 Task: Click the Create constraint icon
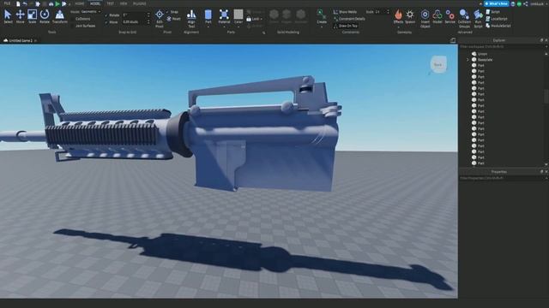(322, 15)
